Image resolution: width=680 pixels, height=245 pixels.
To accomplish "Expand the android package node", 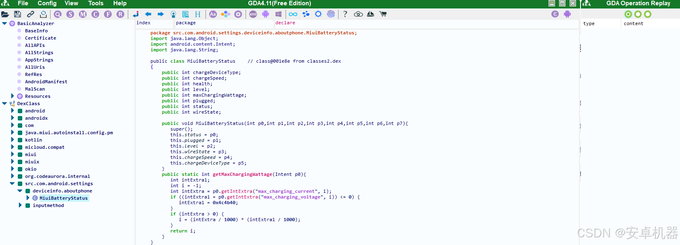I will click(12, 111).
